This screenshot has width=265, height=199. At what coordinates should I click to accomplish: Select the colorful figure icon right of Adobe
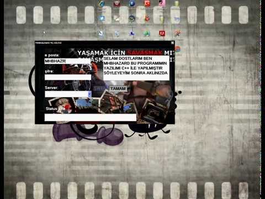click(x=177, y=33)
